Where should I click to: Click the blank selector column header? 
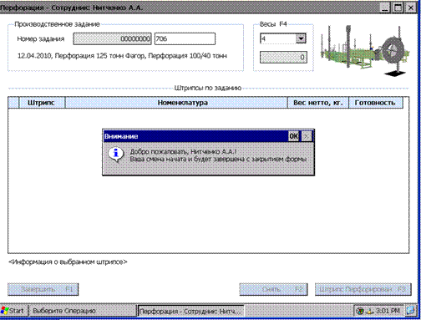click(x=13, y=103)
